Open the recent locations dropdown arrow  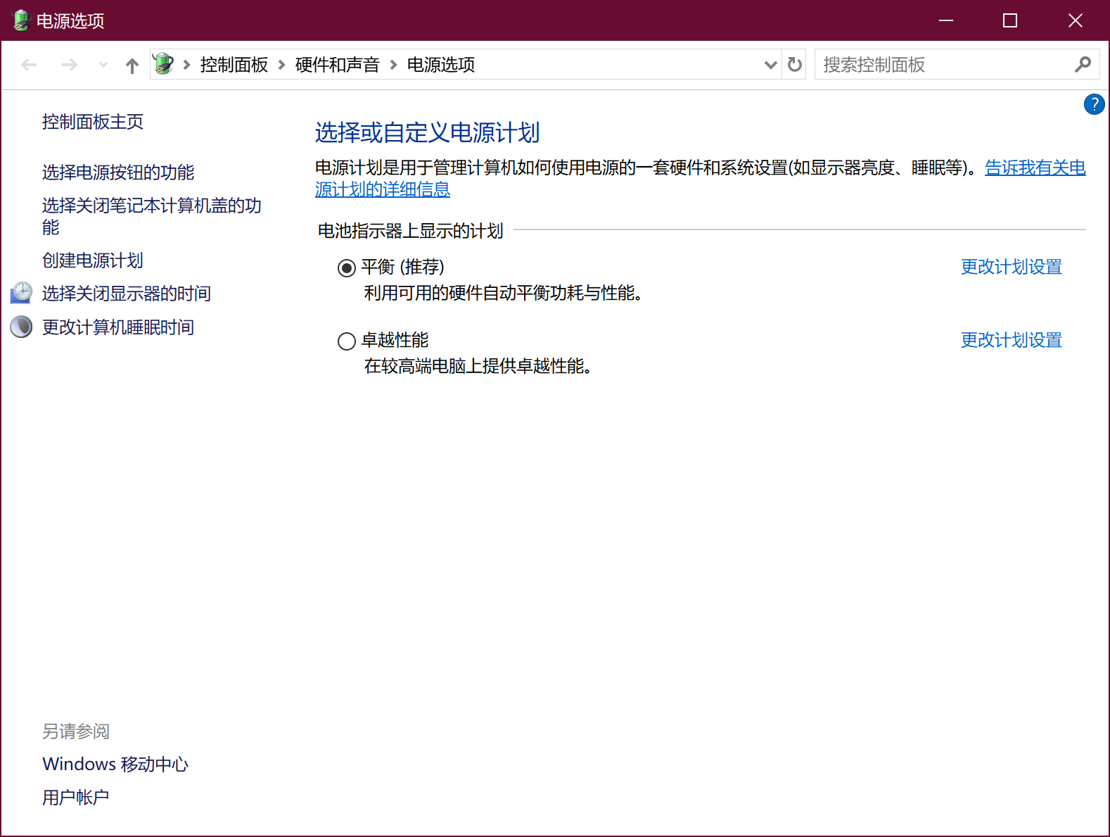(103, 65)
